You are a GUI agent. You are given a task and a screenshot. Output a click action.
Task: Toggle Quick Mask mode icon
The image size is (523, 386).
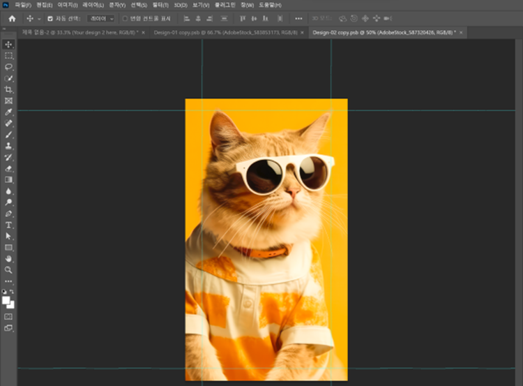pos(9,316)
